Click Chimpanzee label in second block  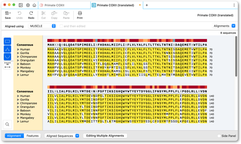pos(29,103)
